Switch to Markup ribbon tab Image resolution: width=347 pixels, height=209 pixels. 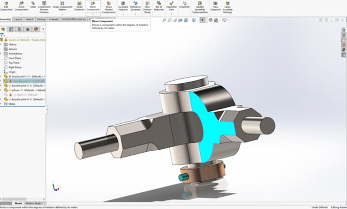tap(41, 19)
